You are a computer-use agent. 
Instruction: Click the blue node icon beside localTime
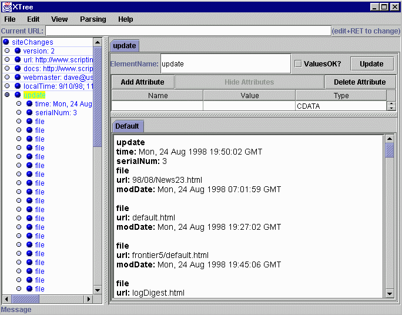click(18, 86)
